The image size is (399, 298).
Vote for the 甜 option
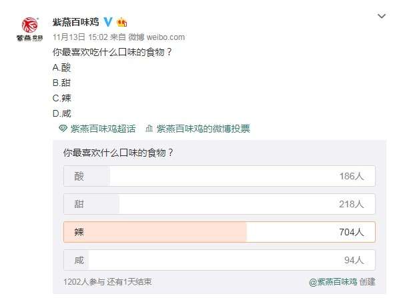(220, 204)
